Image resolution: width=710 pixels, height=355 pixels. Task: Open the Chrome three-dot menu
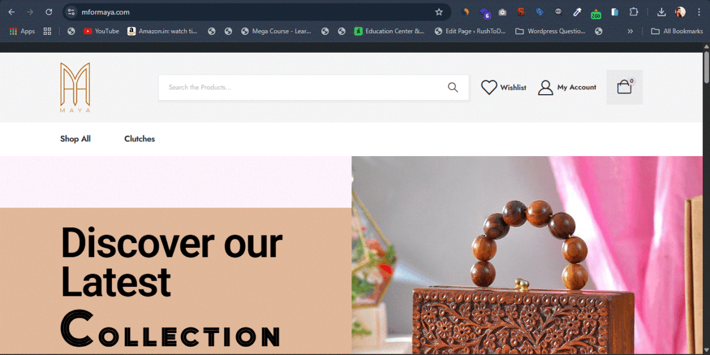[699, 12]
